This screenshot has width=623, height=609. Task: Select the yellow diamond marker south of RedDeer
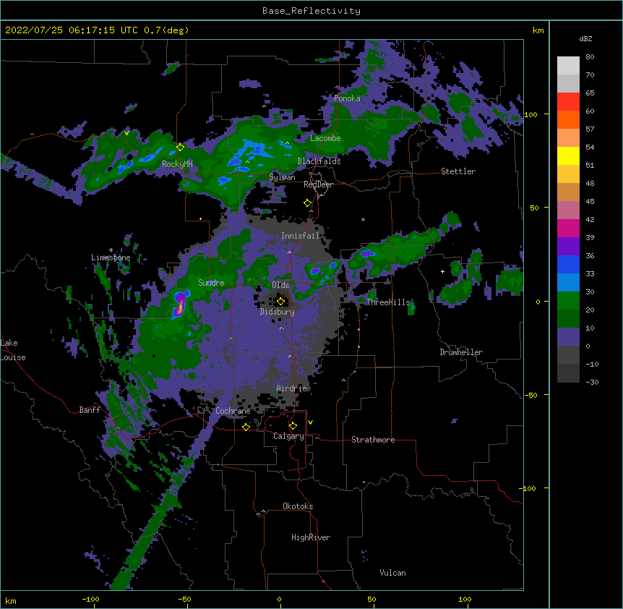308,203
